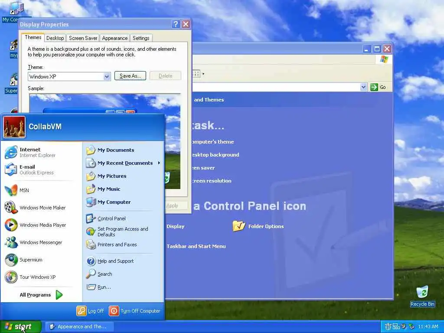Viewport: 444px width, 333px height.
Task: Click the first system tray icon
Action: click(388, 327)
